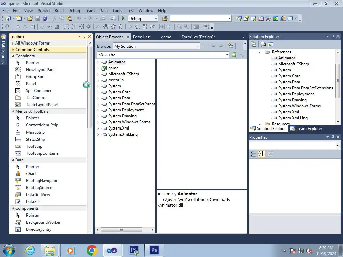
Task: Refresh the Solution Explorer tree
Action: 271,45
